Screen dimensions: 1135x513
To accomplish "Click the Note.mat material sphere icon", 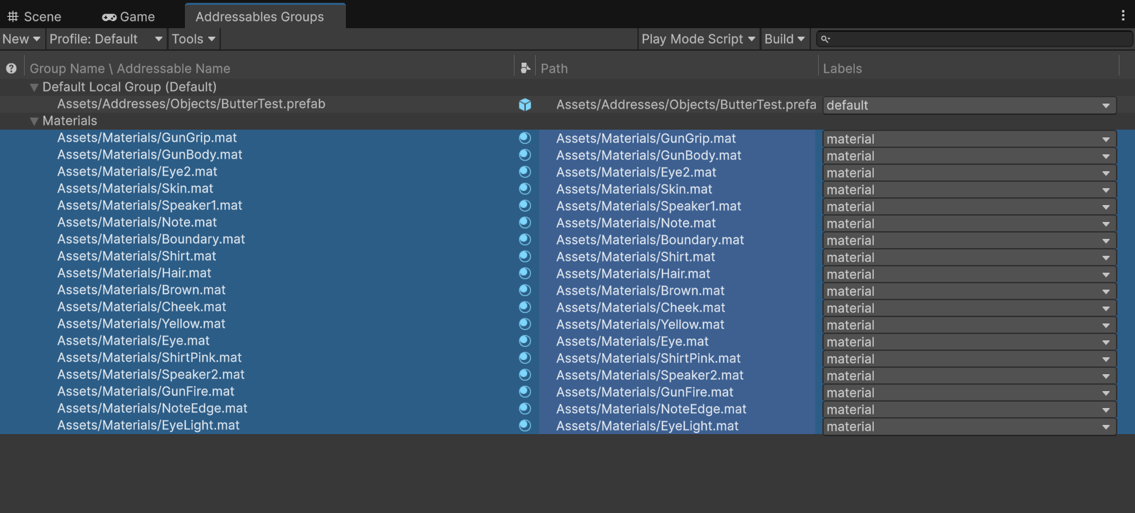I will tap(524, 223).
